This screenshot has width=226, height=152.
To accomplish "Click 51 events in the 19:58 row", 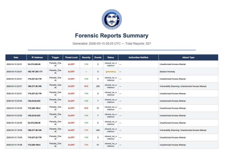I will [98, 145].
